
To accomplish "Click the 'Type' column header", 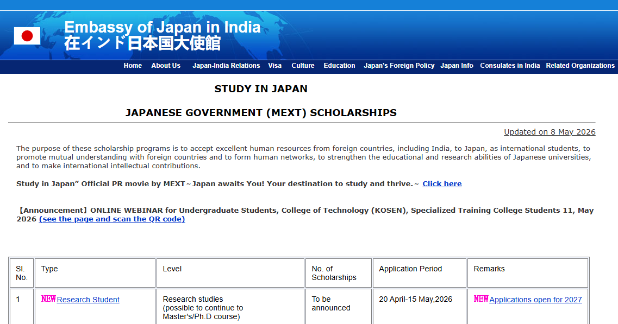I will (x=95, y=273).
